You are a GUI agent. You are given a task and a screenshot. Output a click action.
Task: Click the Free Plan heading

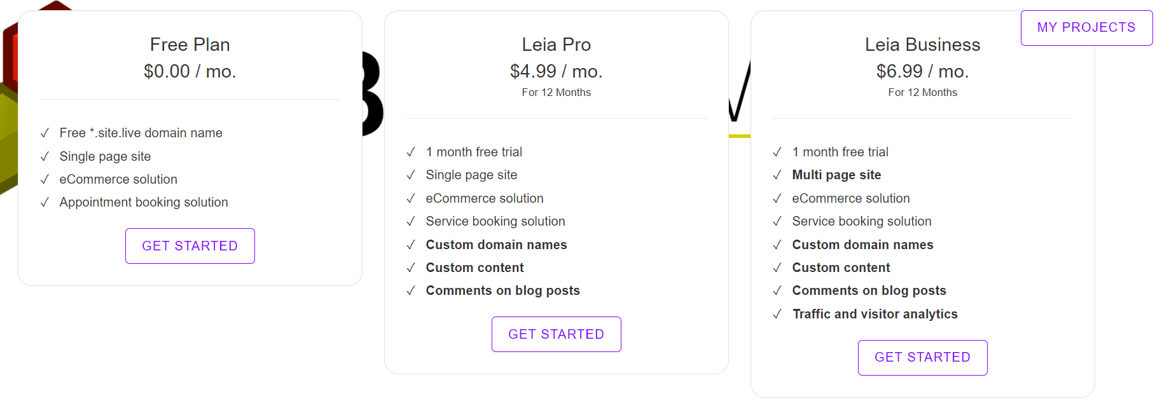[x=190, y=44]
